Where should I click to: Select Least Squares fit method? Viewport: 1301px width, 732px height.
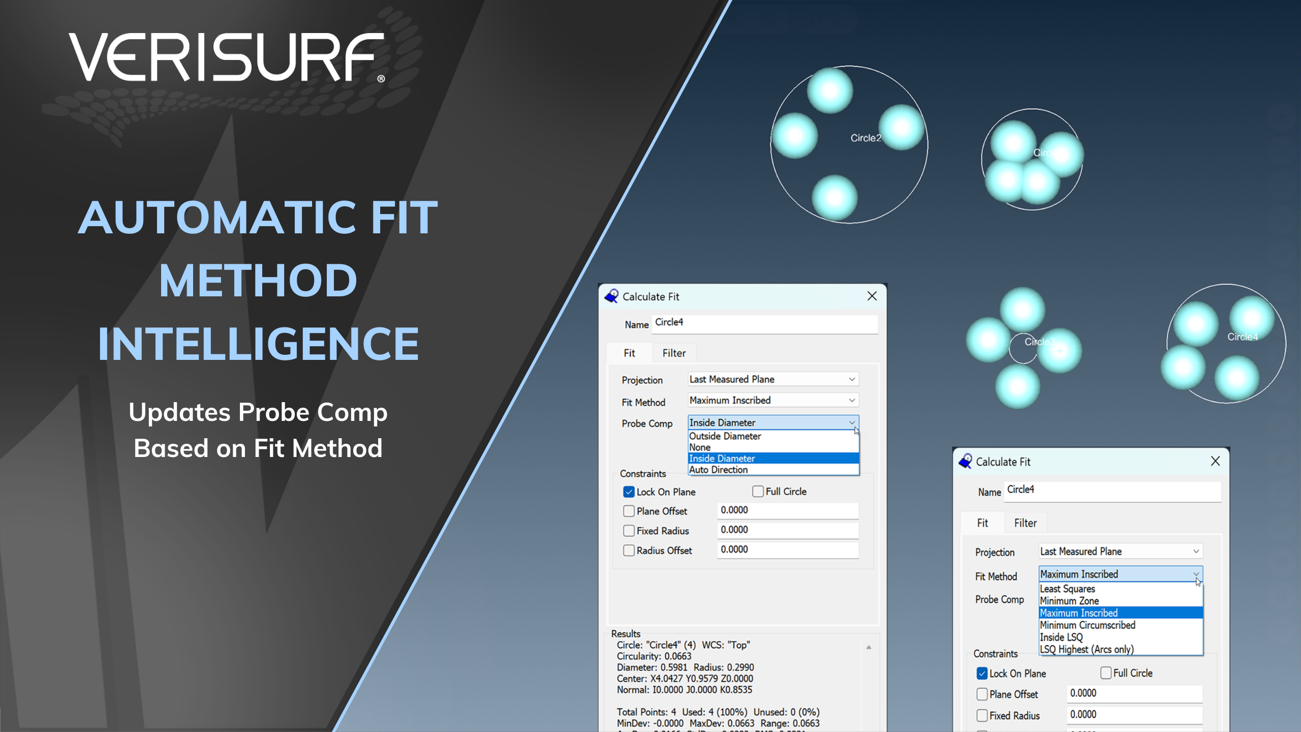(x=1121, y=589)
